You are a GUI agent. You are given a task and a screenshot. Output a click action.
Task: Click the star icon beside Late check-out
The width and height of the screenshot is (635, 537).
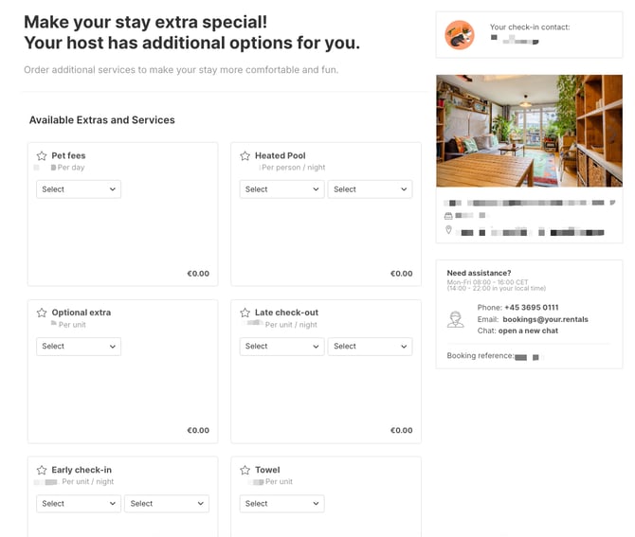pyautogui.click(x=245, y=313)
